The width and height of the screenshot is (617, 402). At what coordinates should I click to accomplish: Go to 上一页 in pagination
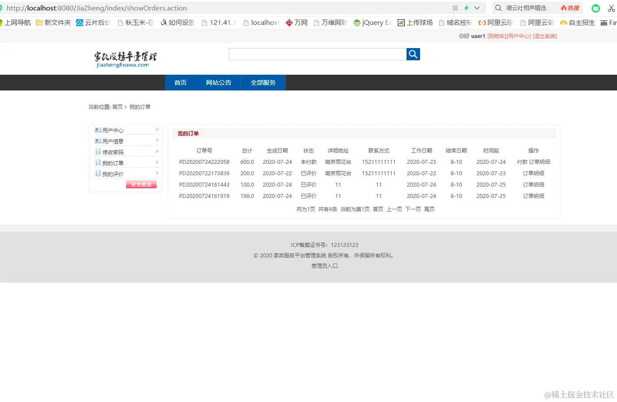pos(394,209)
